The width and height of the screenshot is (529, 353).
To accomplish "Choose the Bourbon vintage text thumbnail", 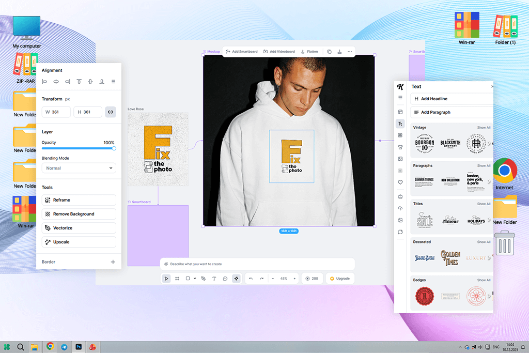I will [x=425, y=144].
